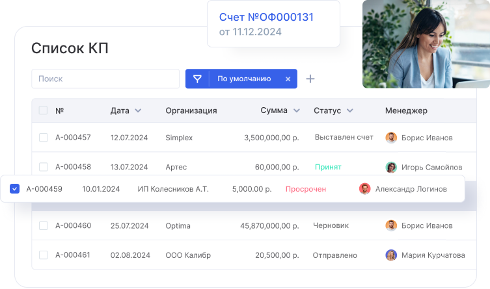Select the checkbox for row A-000461
This screenshot has width=490, height=289.
point(43,255)
